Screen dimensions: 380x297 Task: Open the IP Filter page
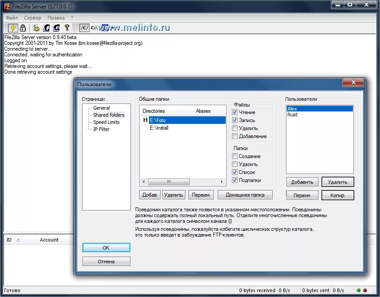(x=101, y=129)
